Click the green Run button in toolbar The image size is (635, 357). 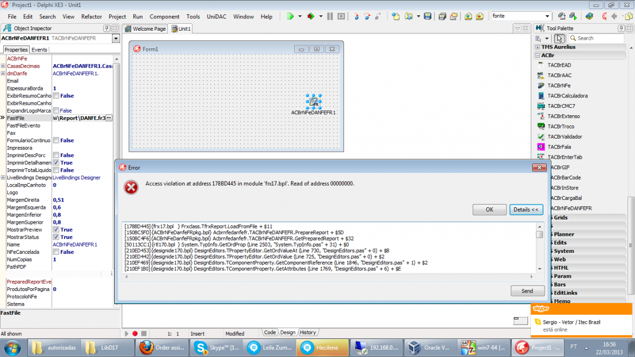[291, 16]
